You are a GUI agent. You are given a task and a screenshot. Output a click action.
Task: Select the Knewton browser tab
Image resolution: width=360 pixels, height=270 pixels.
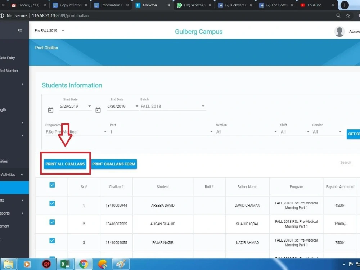click(x=148, y=5)
